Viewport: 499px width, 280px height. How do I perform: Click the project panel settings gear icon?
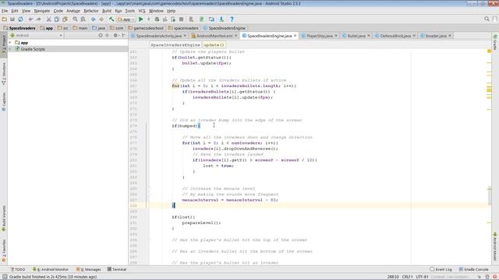click(x=115, y=35)
